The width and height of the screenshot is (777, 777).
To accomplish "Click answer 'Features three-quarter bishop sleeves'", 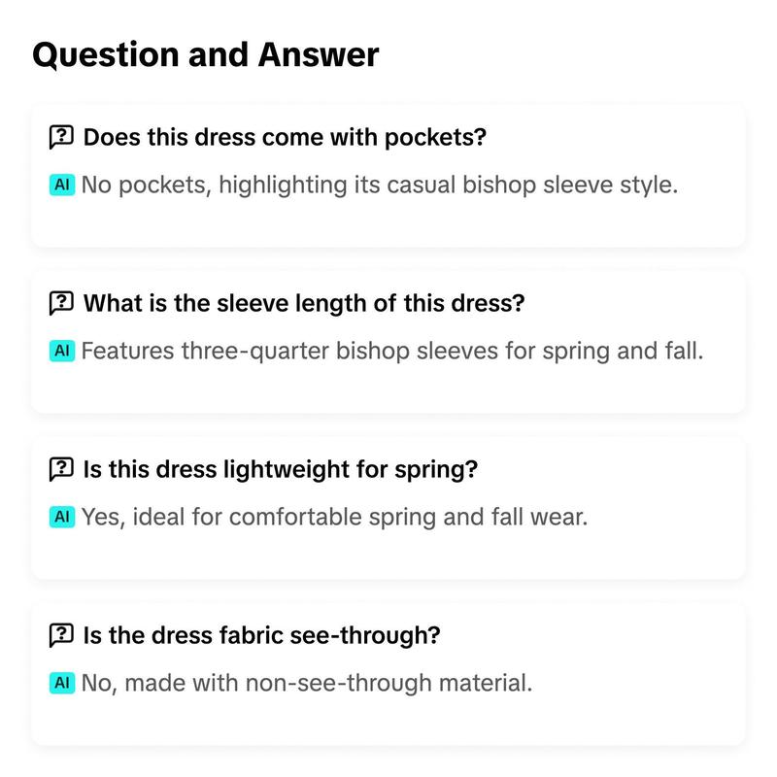I will [392, 351].
